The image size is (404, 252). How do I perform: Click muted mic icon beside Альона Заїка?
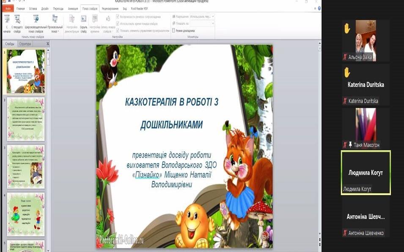[345, 57]
